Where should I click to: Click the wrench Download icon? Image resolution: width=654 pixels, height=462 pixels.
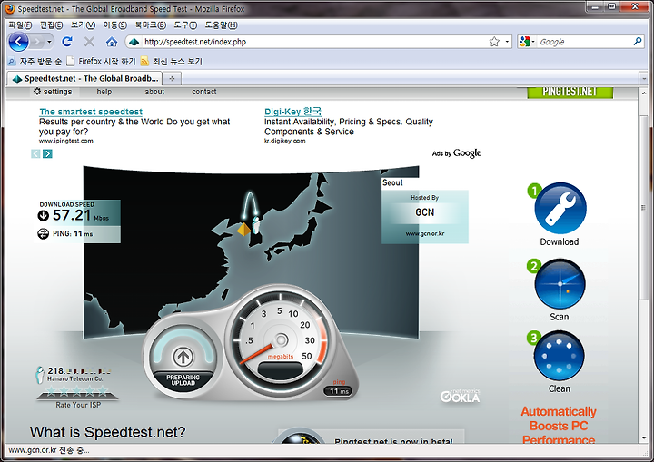560,208
